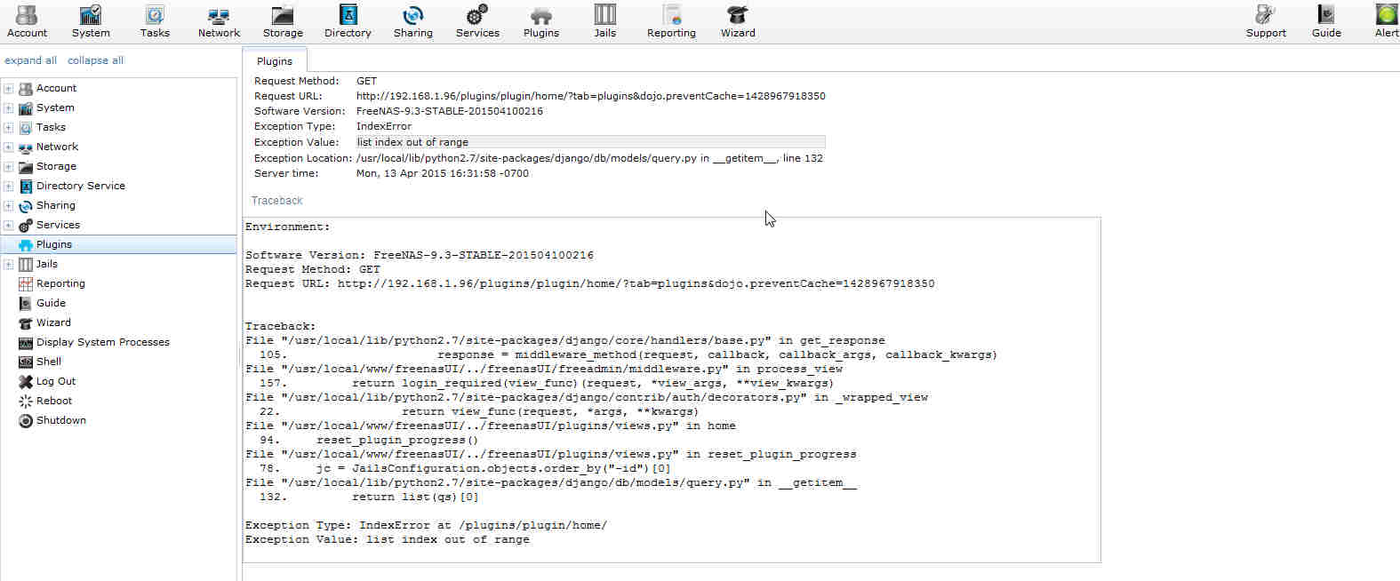Click the Server time value
Image resolution: width=1400 pixels, height=581 pixels.
coord(443,173)
